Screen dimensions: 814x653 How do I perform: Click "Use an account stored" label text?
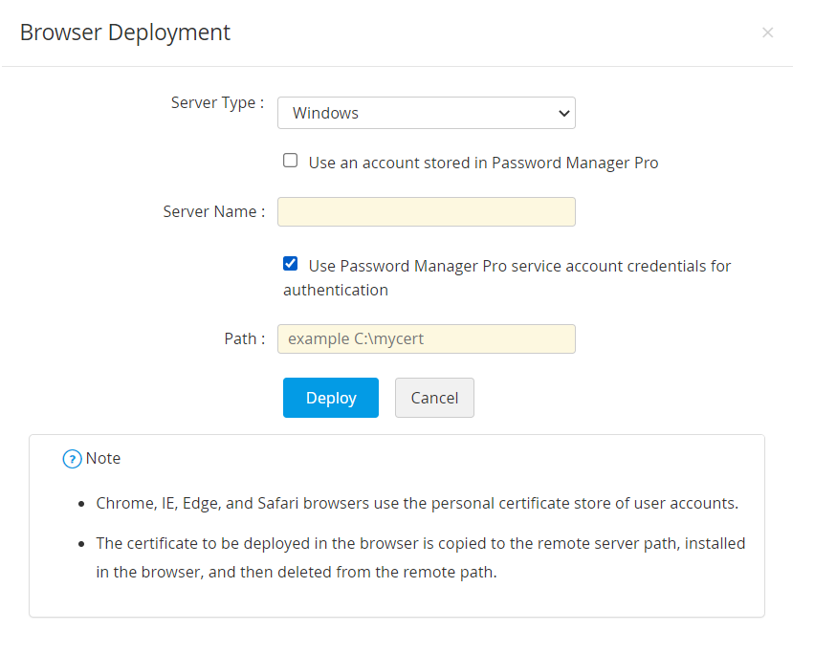click(x=483, y=163)
